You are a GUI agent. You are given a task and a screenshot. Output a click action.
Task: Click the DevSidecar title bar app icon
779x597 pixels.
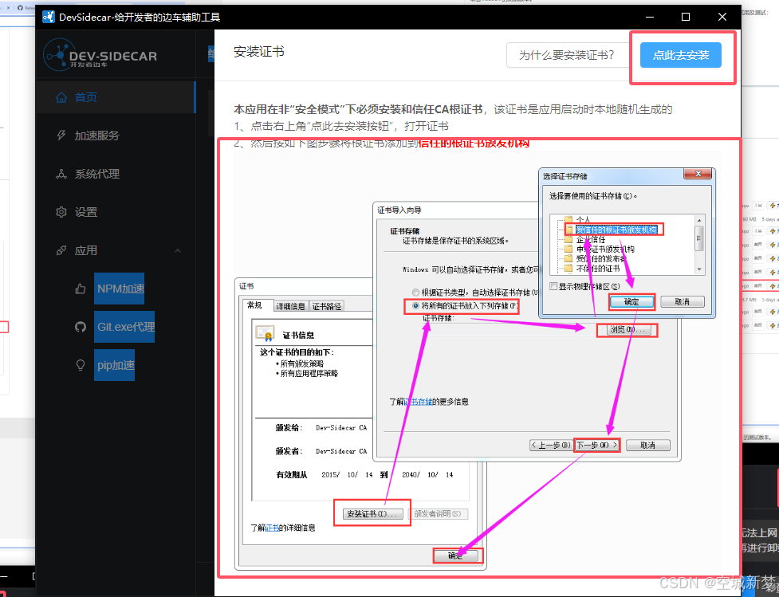[x=48, y=17]
